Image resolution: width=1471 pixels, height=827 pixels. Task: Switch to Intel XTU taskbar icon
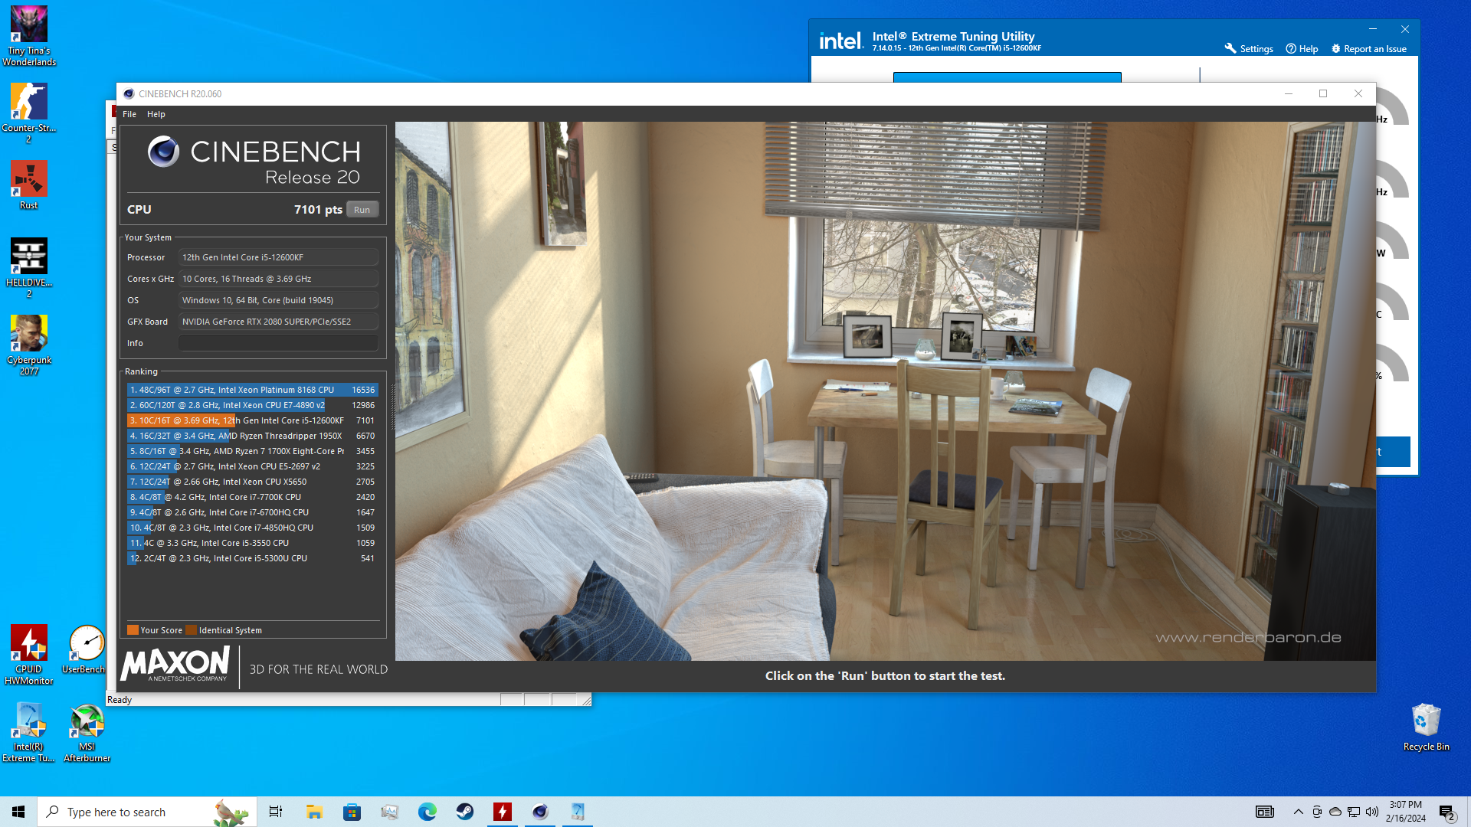pyautogui.click(x=578, y=812)
